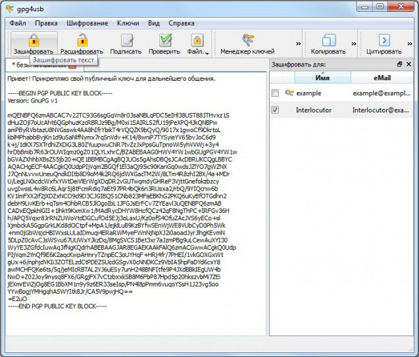Sort keys by eMail column header
This screenshot has height=357, width=419.
point(382,78)
